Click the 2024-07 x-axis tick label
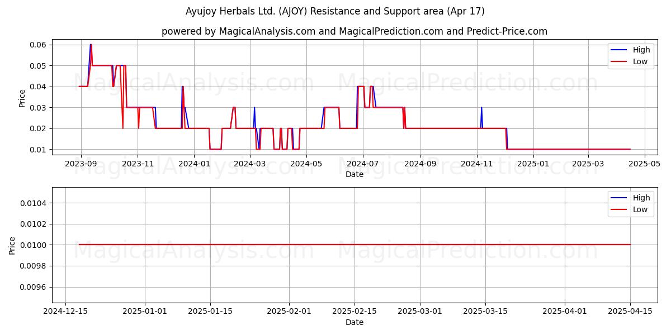 click(x=362, y=164)
